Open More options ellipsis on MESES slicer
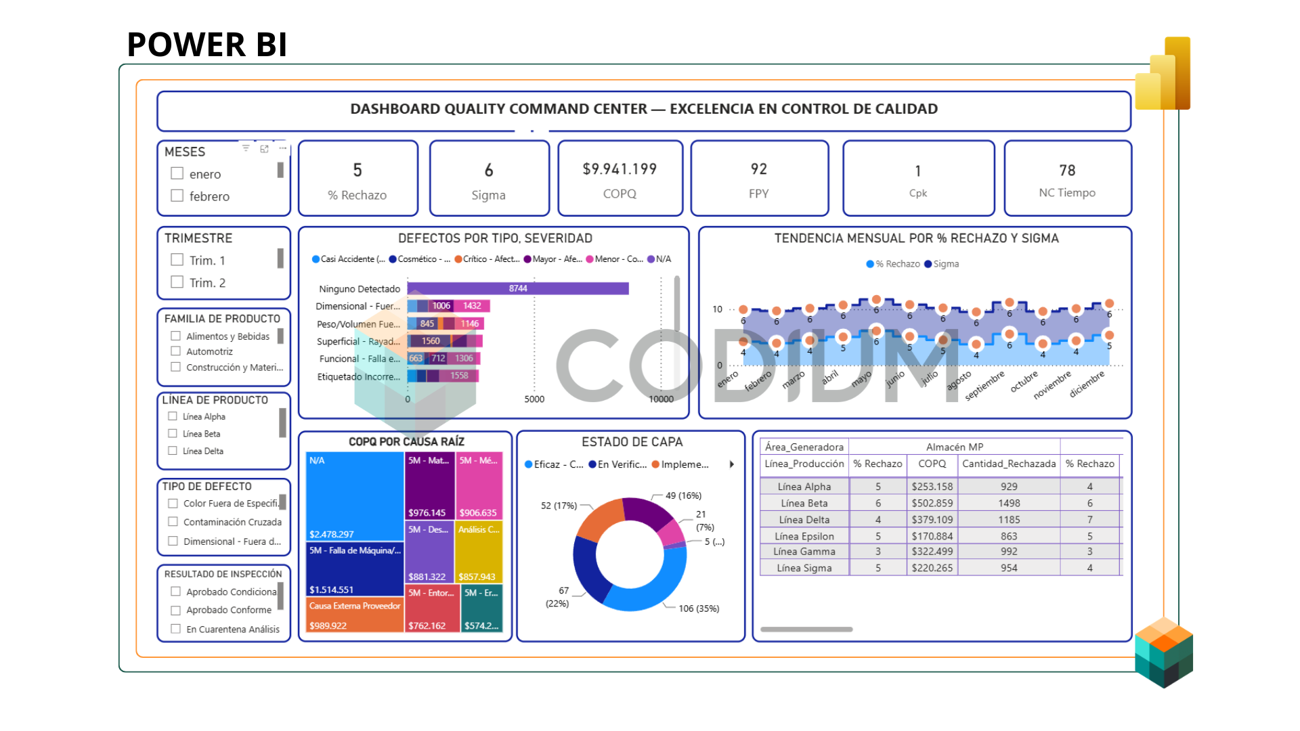This screenshot has height=731, width=1300. (x=282, y=148)
